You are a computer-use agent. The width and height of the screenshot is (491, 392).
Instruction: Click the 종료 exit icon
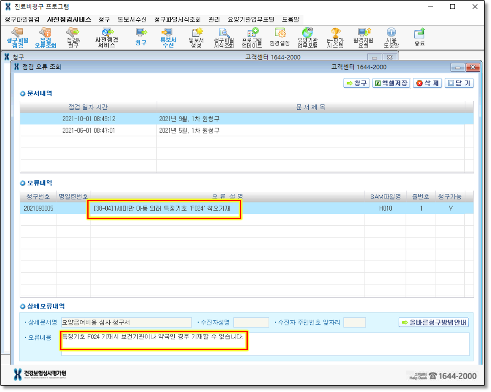(420, 37)
